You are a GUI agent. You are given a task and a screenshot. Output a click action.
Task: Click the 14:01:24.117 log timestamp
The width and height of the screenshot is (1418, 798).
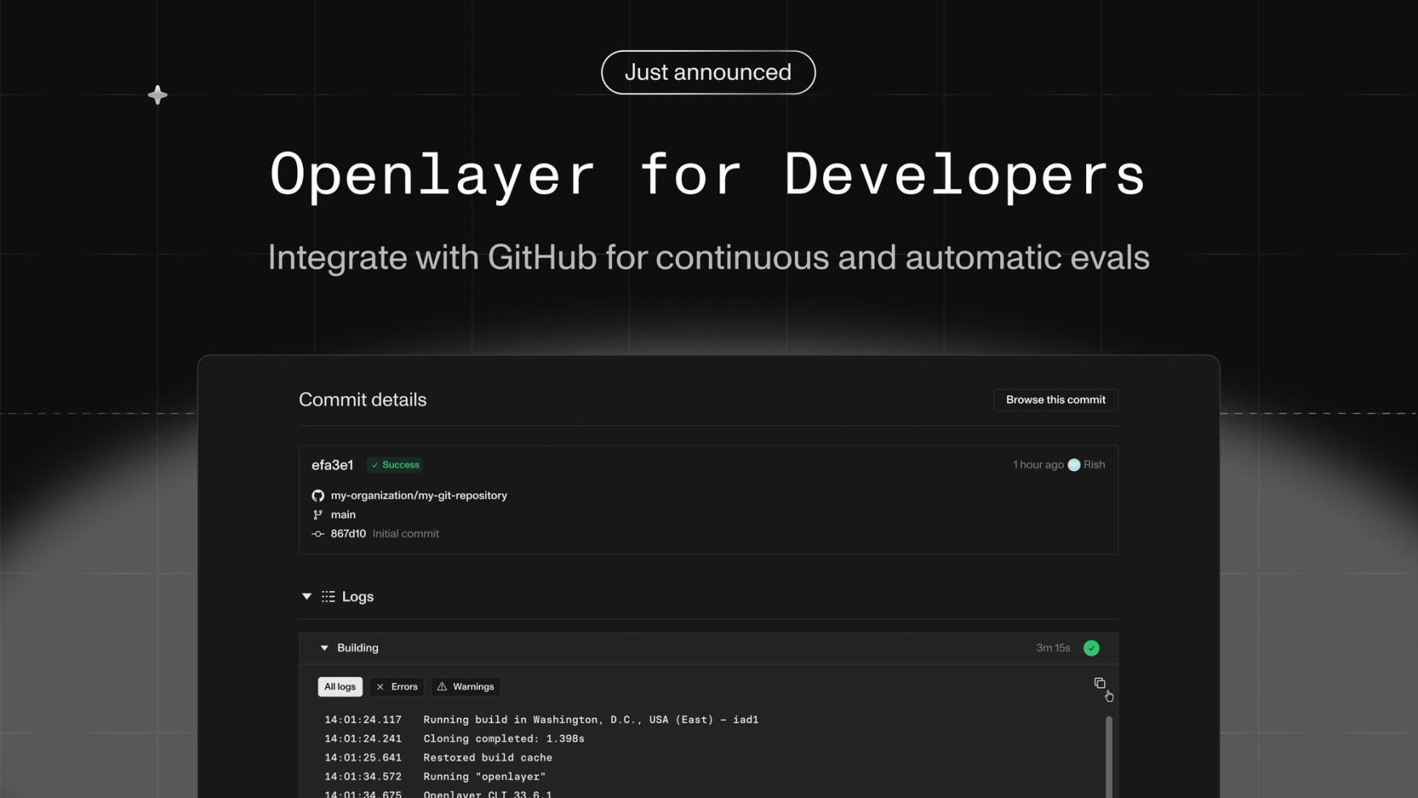tap(363, 719)
